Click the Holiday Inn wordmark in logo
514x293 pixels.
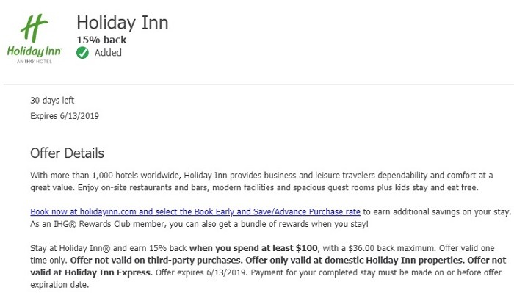[34, 51]
